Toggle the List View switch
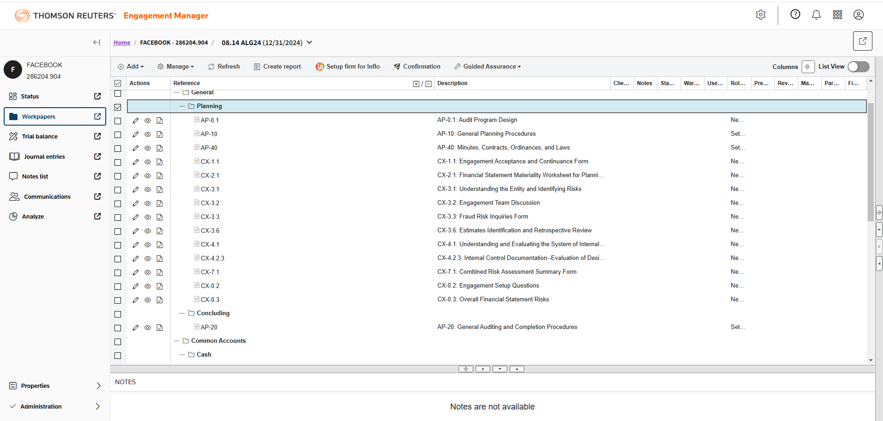Screen dimensions: 883x421 tap(858, 67)
